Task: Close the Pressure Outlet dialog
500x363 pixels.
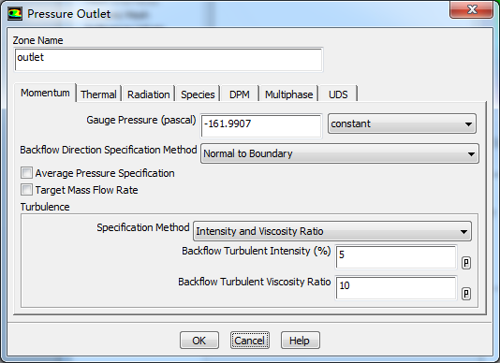Action: 471,9
